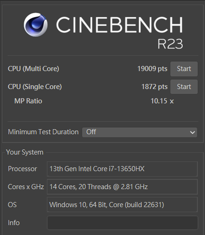The height and width of the screenshot is (235, 205).
Task: Click the Cores x GHz field
Action: (122, 187)
